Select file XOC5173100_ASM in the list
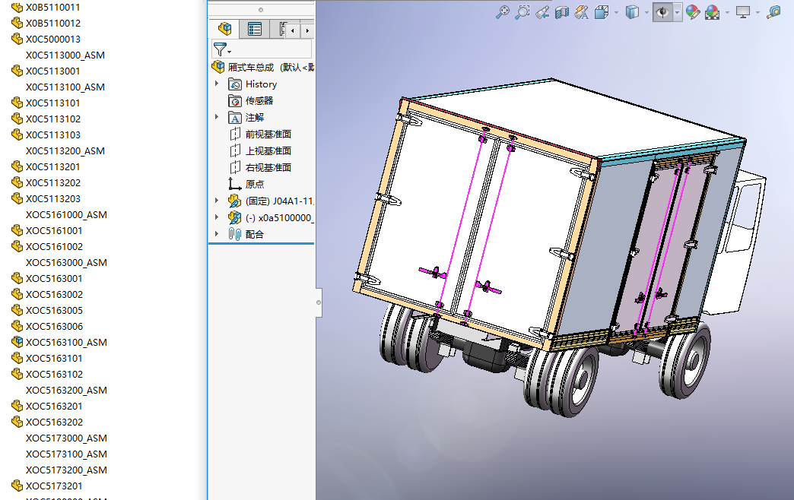 (x=66, y=454)
